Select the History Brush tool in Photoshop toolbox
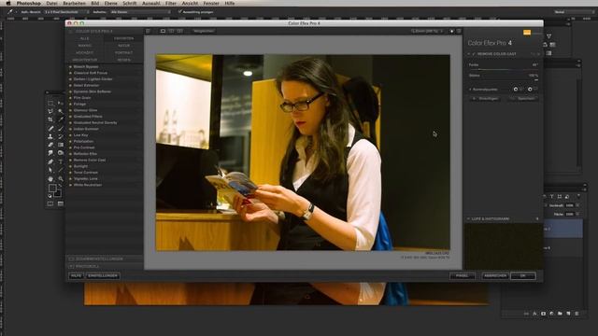This screenshot has width=598, height=336. (x=60, y=136)
